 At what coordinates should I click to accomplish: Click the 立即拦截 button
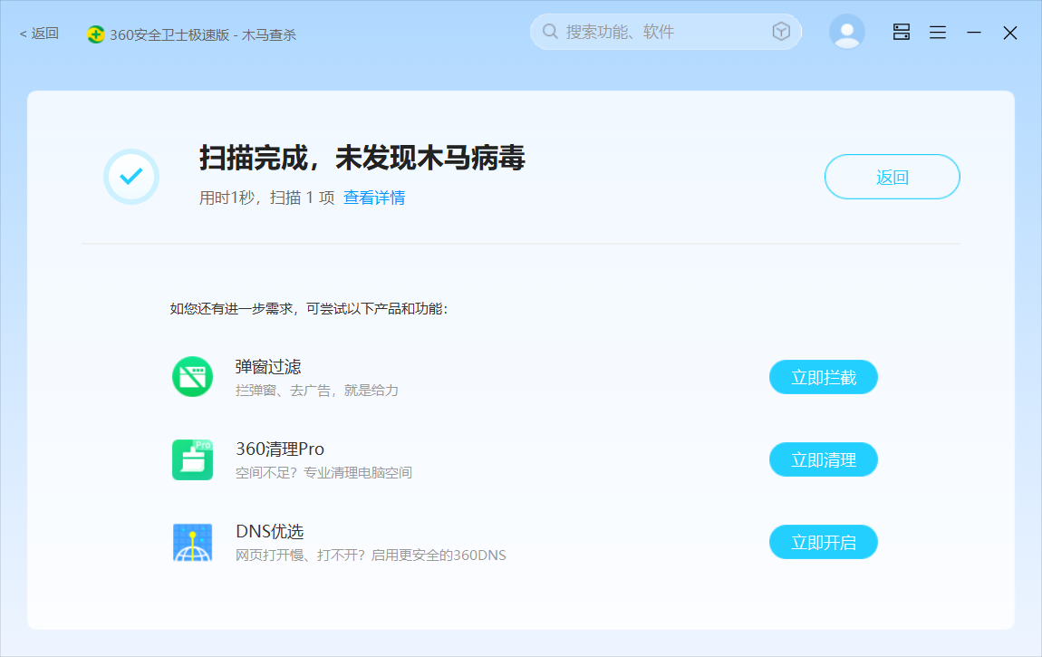pyautogui.click(x=824, y=377)
